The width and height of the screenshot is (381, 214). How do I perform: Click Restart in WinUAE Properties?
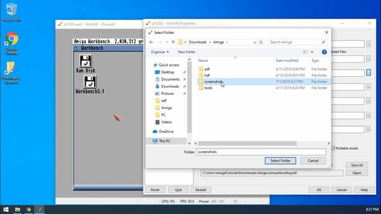[x=201, y=190]
